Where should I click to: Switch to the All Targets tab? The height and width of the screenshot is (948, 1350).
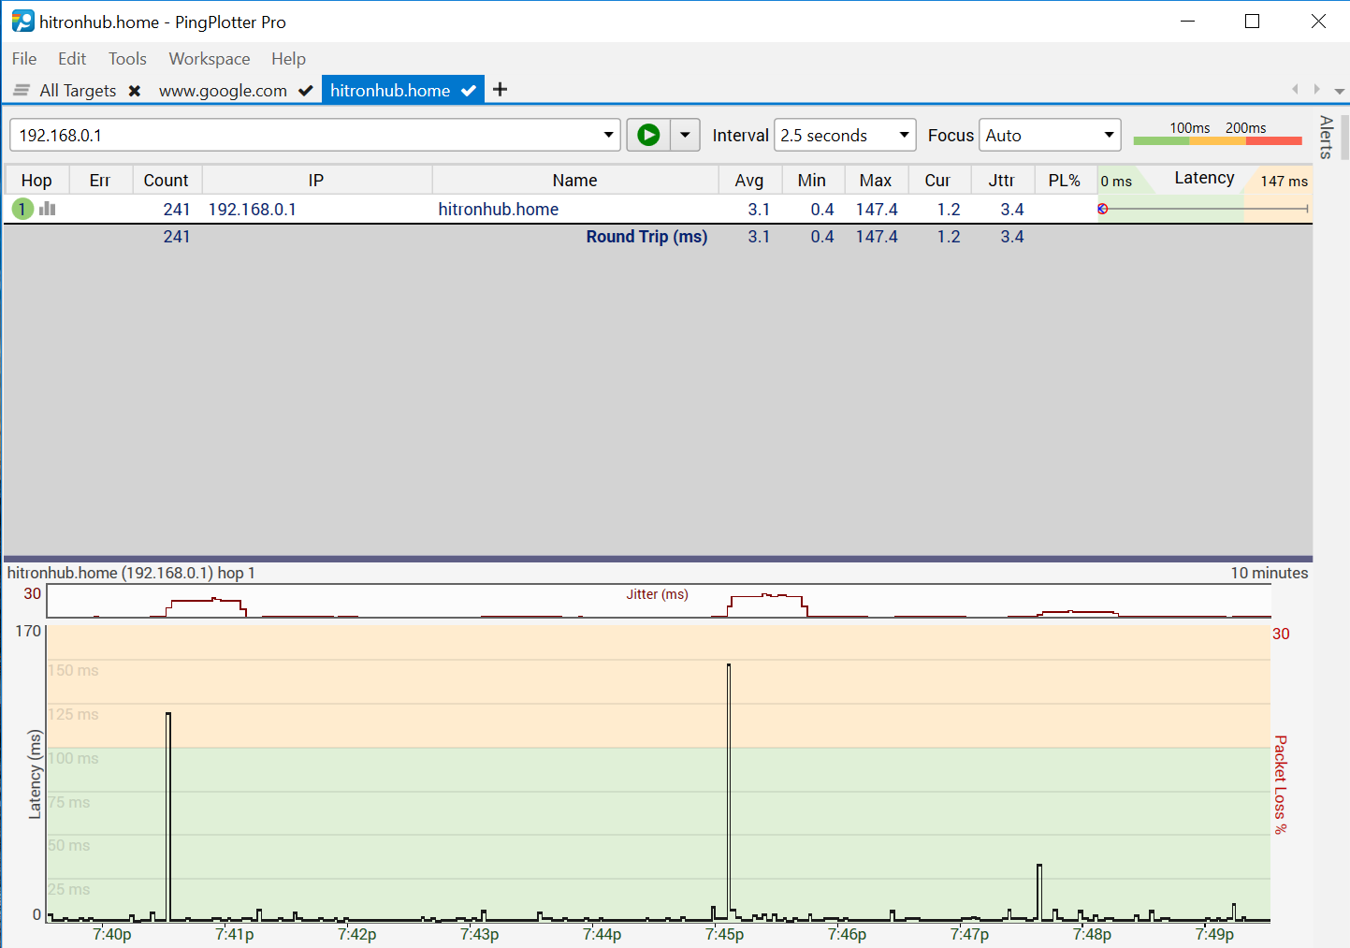pyautogui.click(x=78, y=91)
